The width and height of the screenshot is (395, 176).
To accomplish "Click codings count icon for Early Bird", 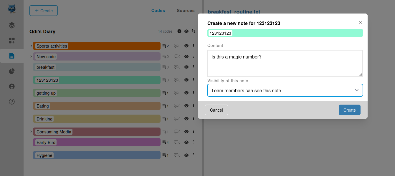I will click(166, 142).
